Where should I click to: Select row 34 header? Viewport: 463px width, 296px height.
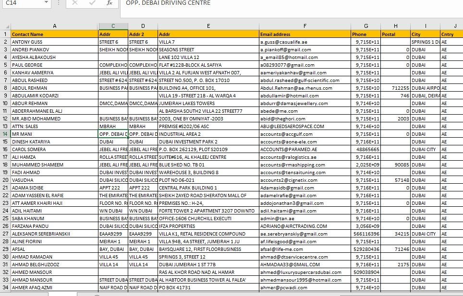pyautogui.click(x=5, y=287)
